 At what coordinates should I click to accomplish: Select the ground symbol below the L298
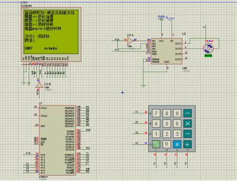[x=143, y=86]
